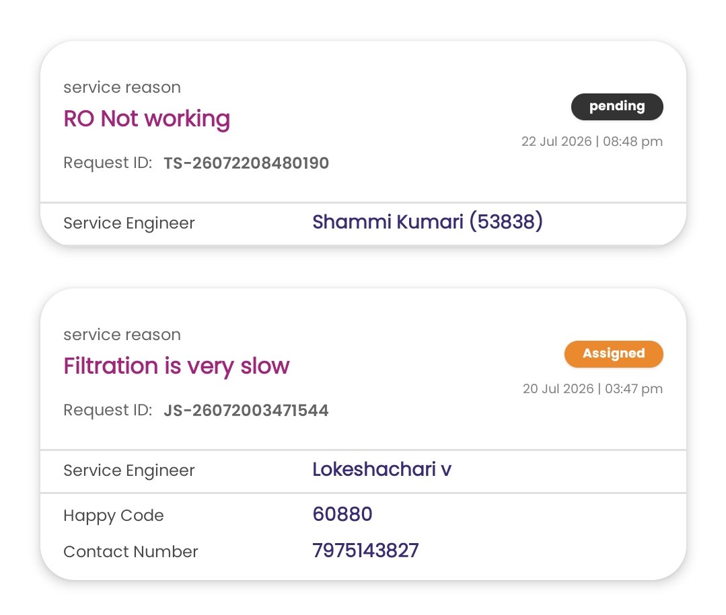Select request ID JS-26072003471544
Image resolution: width=726 pixels, height=615 pixels.
246,411
